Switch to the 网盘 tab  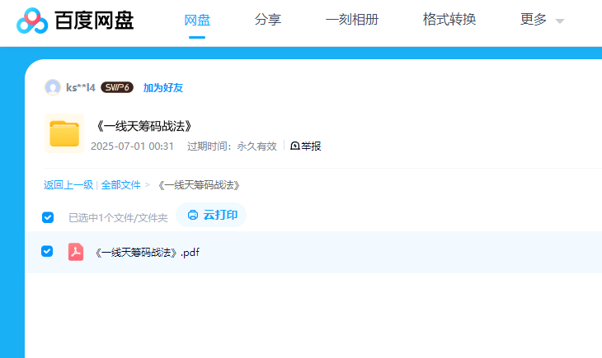coord(197,20)
